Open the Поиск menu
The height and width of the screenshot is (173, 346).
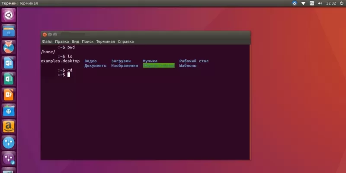(x=88, y=42)
